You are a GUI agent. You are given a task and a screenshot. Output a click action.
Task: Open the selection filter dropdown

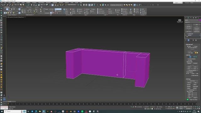(x=17, y=5)
